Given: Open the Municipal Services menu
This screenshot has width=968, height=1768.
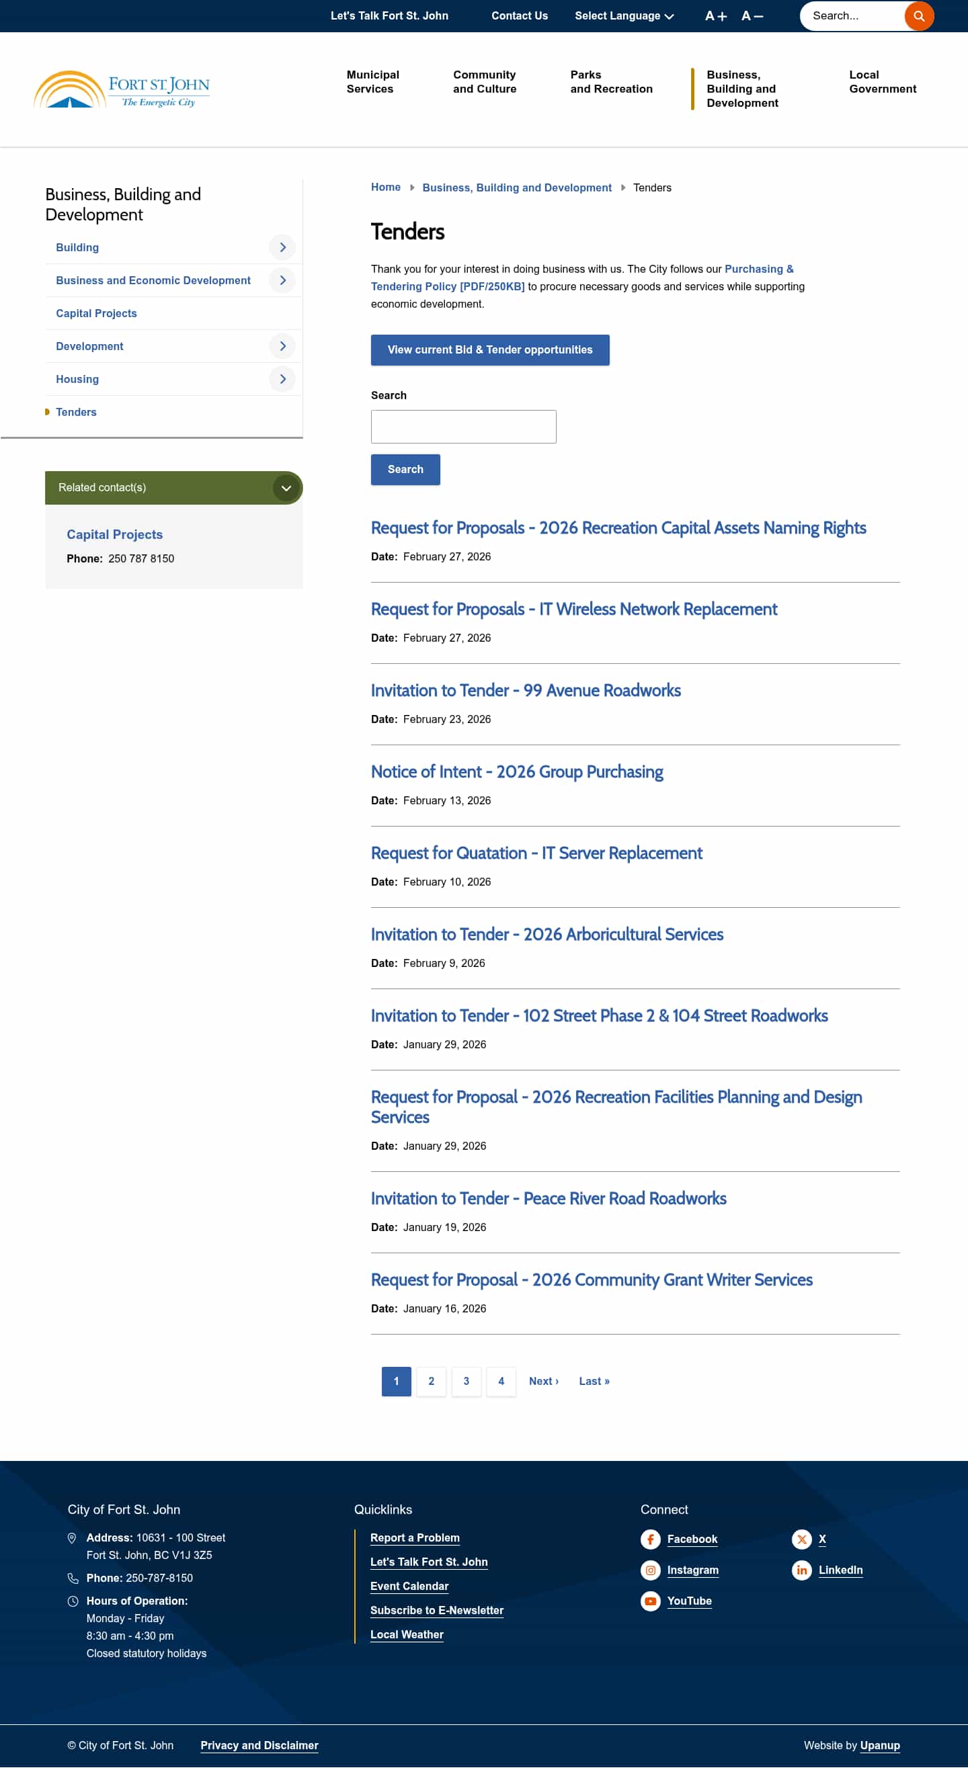Looking at the screenshot, I should point(373,82).
